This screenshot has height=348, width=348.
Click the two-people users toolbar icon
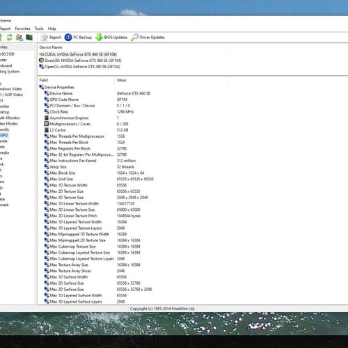[19, 37]
